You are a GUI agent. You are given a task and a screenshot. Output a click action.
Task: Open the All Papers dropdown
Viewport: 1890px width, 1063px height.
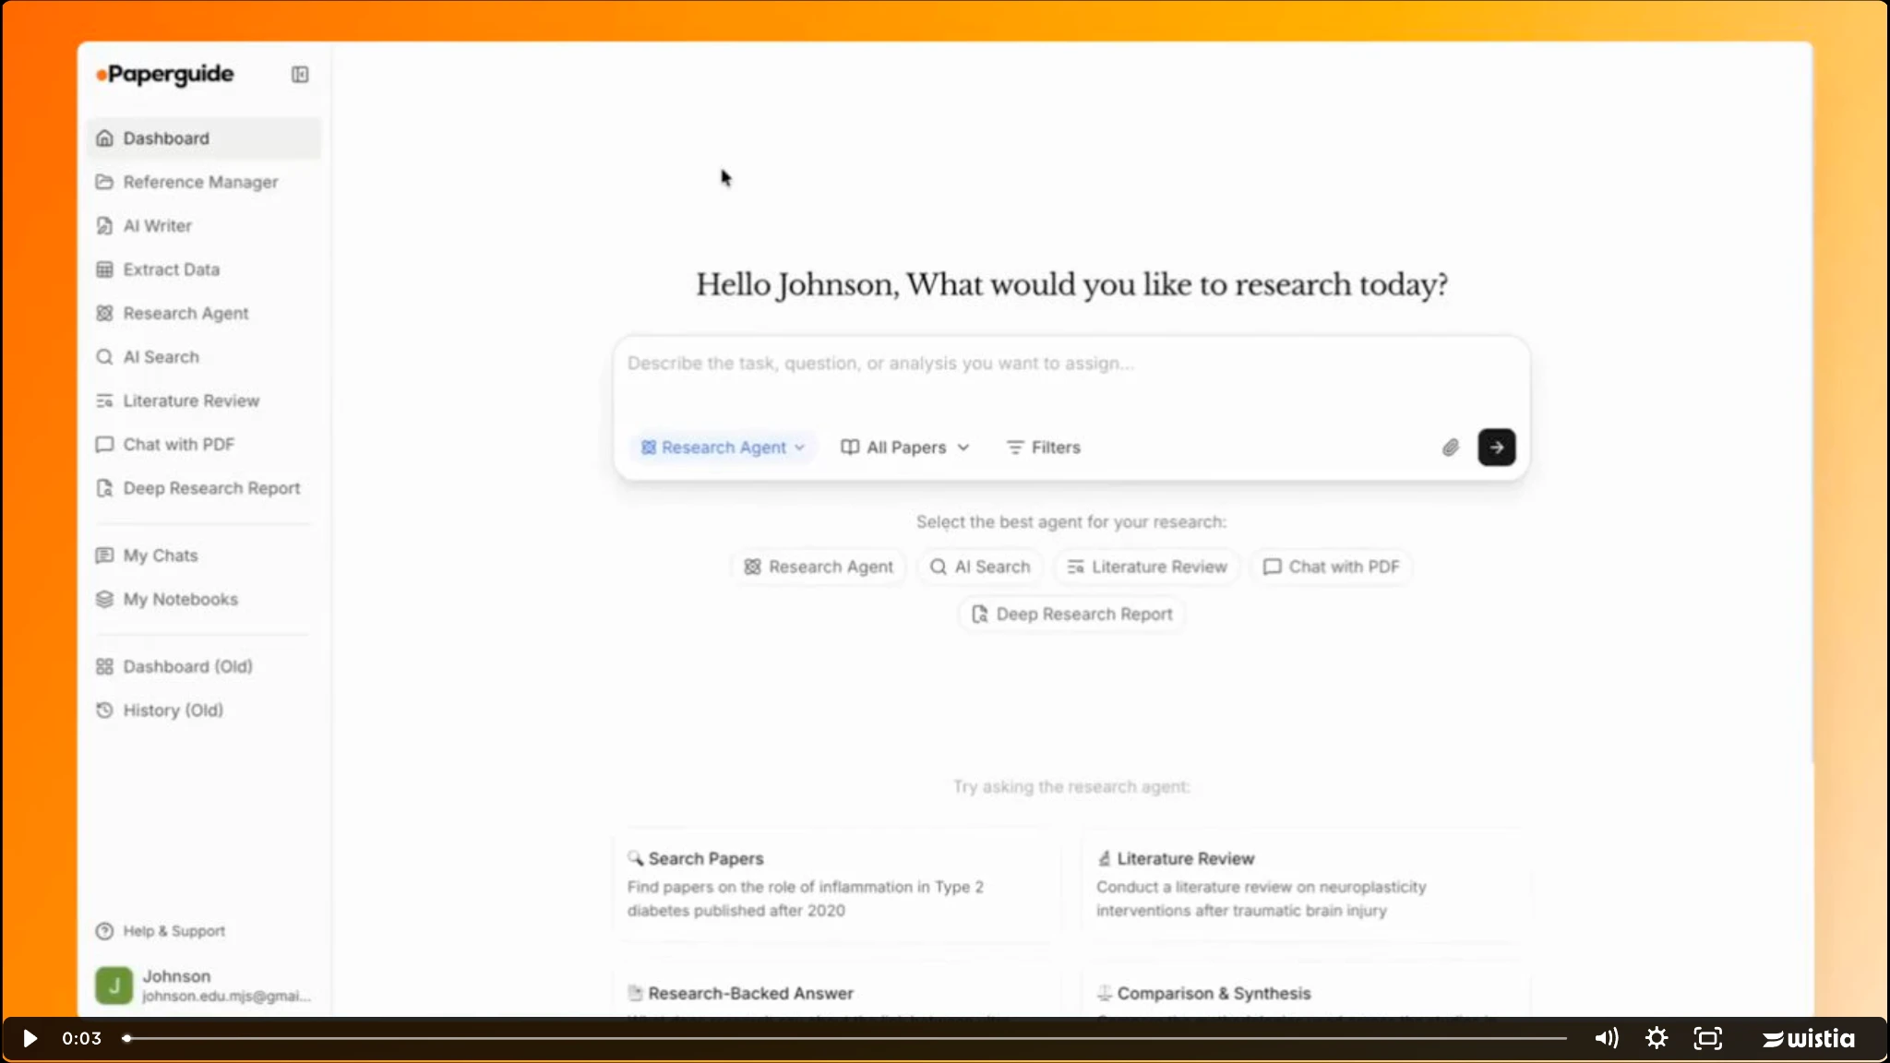click(x=905, y=448)
